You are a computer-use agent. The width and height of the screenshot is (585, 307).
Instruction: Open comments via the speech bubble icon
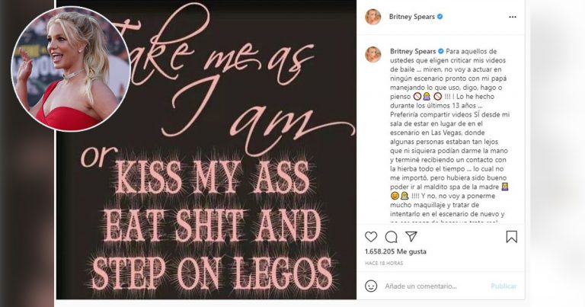click(x=392, y=237)
